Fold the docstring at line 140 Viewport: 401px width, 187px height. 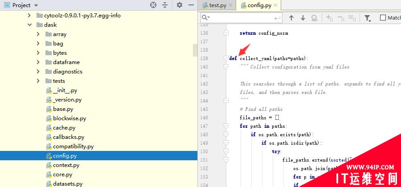[x=226, y=67]
